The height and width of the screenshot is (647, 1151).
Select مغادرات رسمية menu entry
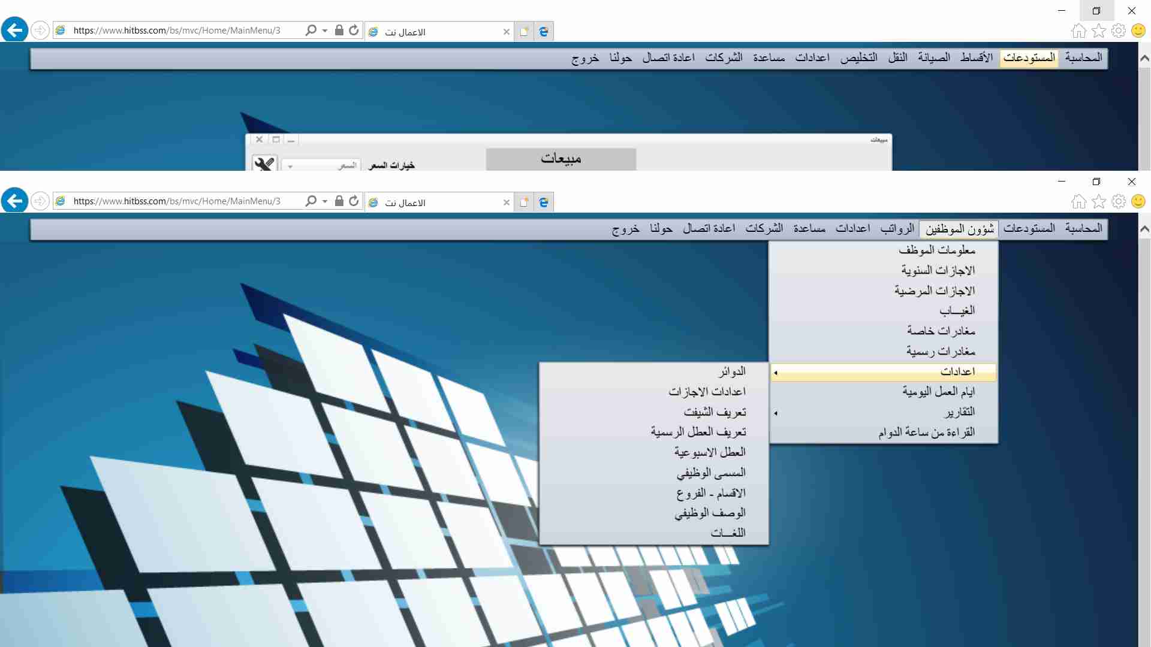coord(884,352)
